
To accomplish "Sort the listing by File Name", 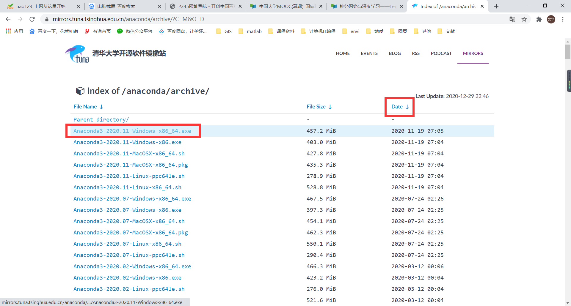I will [88, 107].
